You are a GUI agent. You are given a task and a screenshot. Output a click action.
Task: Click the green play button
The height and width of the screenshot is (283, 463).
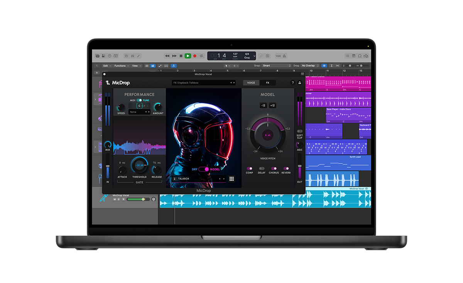(x=188, y=56)
